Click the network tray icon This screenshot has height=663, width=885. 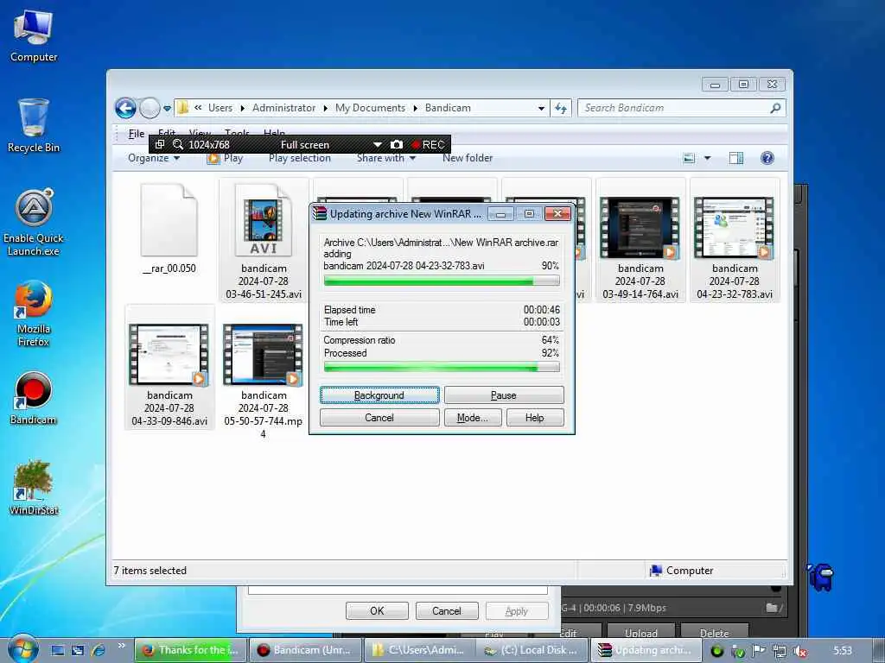pyautogui.click(x=780, y=651)
